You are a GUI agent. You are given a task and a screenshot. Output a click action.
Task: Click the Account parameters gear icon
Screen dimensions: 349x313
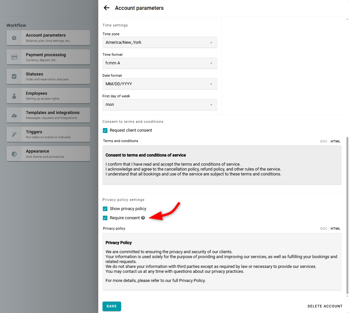click(x=14, y=38)
